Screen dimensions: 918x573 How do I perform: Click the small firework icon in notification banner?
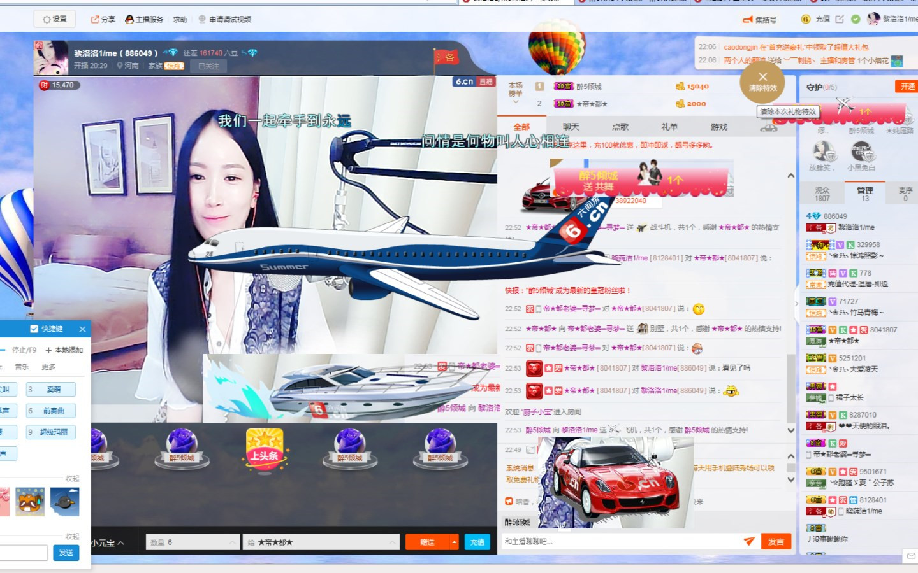tap(896, 61)
